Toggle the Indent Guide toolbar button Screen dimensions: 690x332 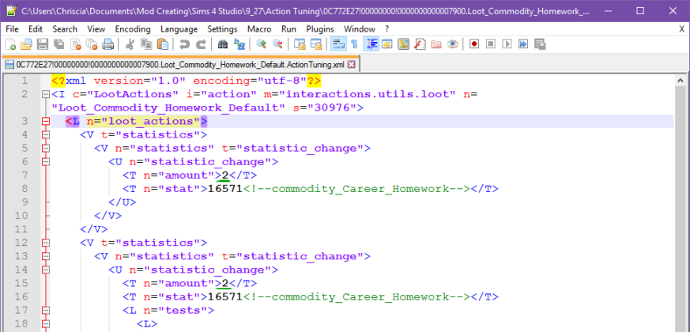pyautogui.click(x=371, y=44)
